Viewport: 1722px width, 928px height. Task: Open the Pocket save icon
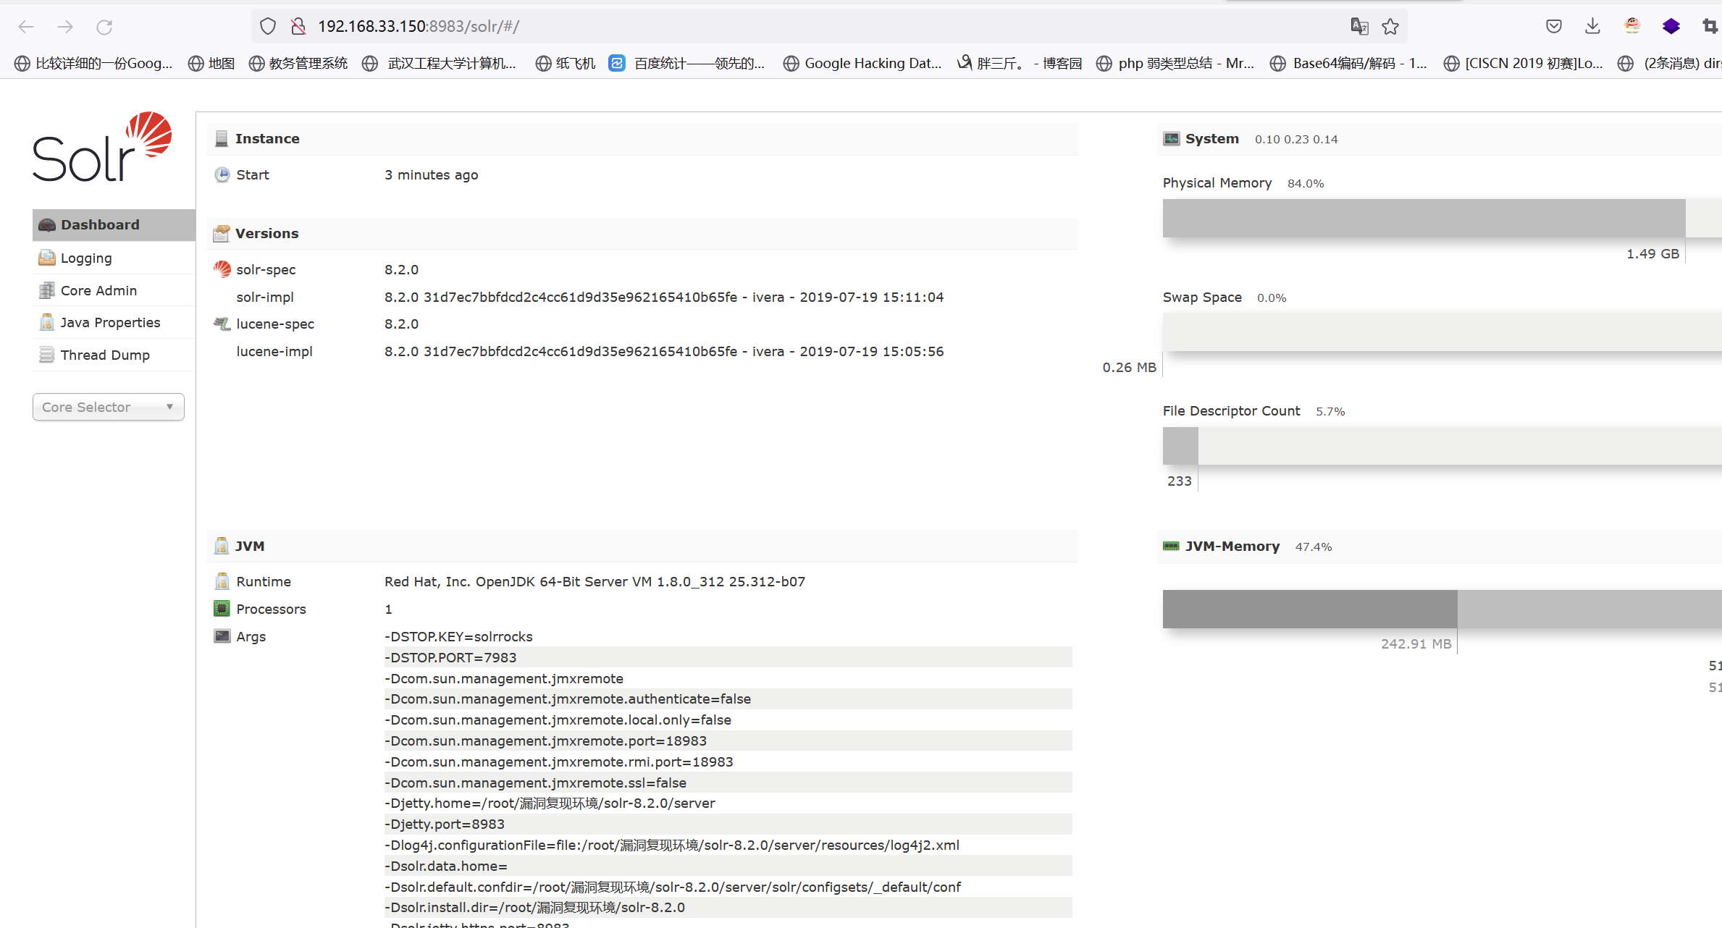click(x=1553, y=27)
